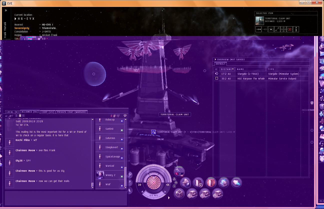This screenshot has height=209, width=324.
Task: Click the Territorial Claim Unit bracket in space
Action: [x=153, y=132]
